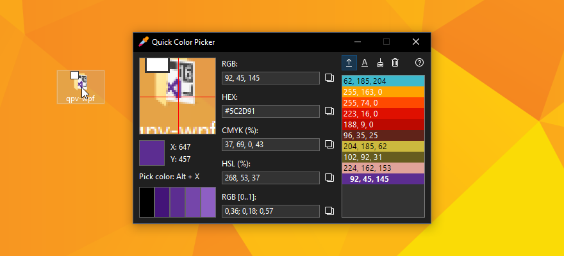Copy the HSL value to clipboard
Screen dimensions: 564x256
tap(329, 177)
